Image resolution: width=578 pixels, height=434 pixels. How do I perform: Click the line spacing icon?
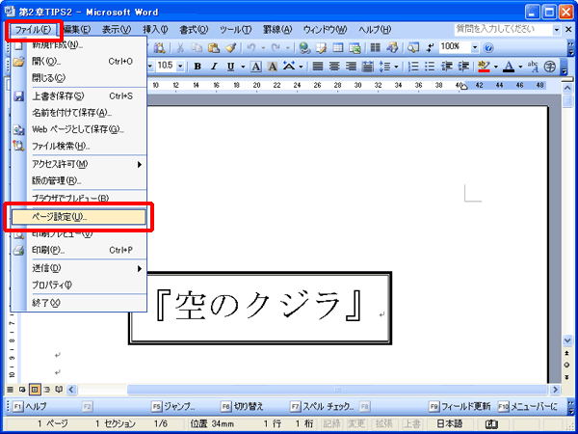[x=384, y=67]
